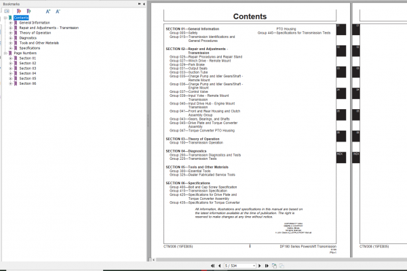Click Group 415—Transmission Specification entry
Image resolution: width=407 pixels, height=271 pixels.
198,190
